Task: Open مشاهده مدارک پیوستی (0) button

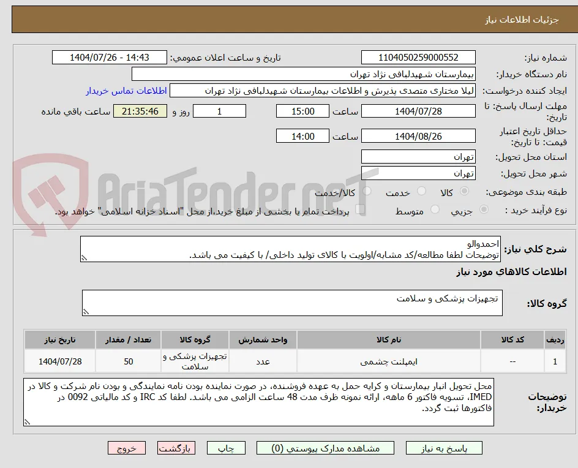Action: coord(325,448)
